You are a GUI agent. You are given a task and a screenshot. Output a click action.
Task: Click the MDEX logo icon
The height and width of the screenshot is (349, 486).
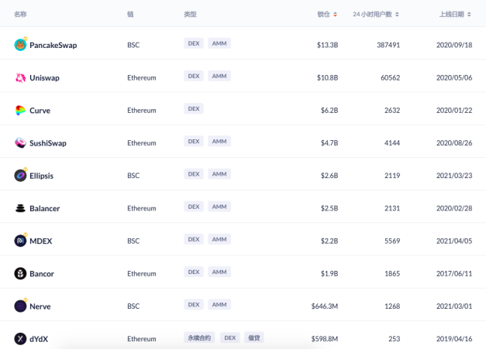coord(20,241)
